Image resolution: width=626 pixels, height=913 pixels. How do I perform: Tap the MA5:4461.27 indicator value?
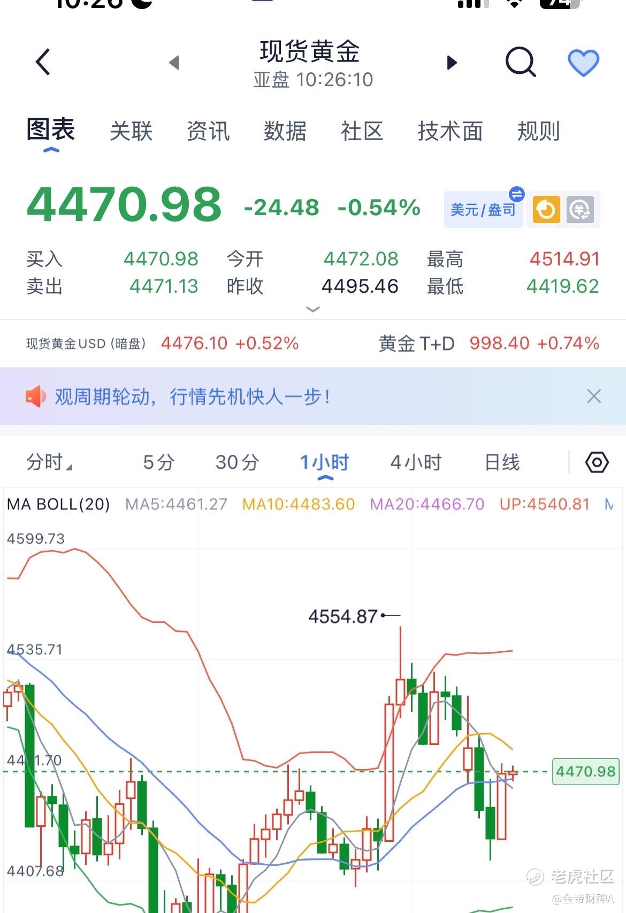tap(176, 504)
